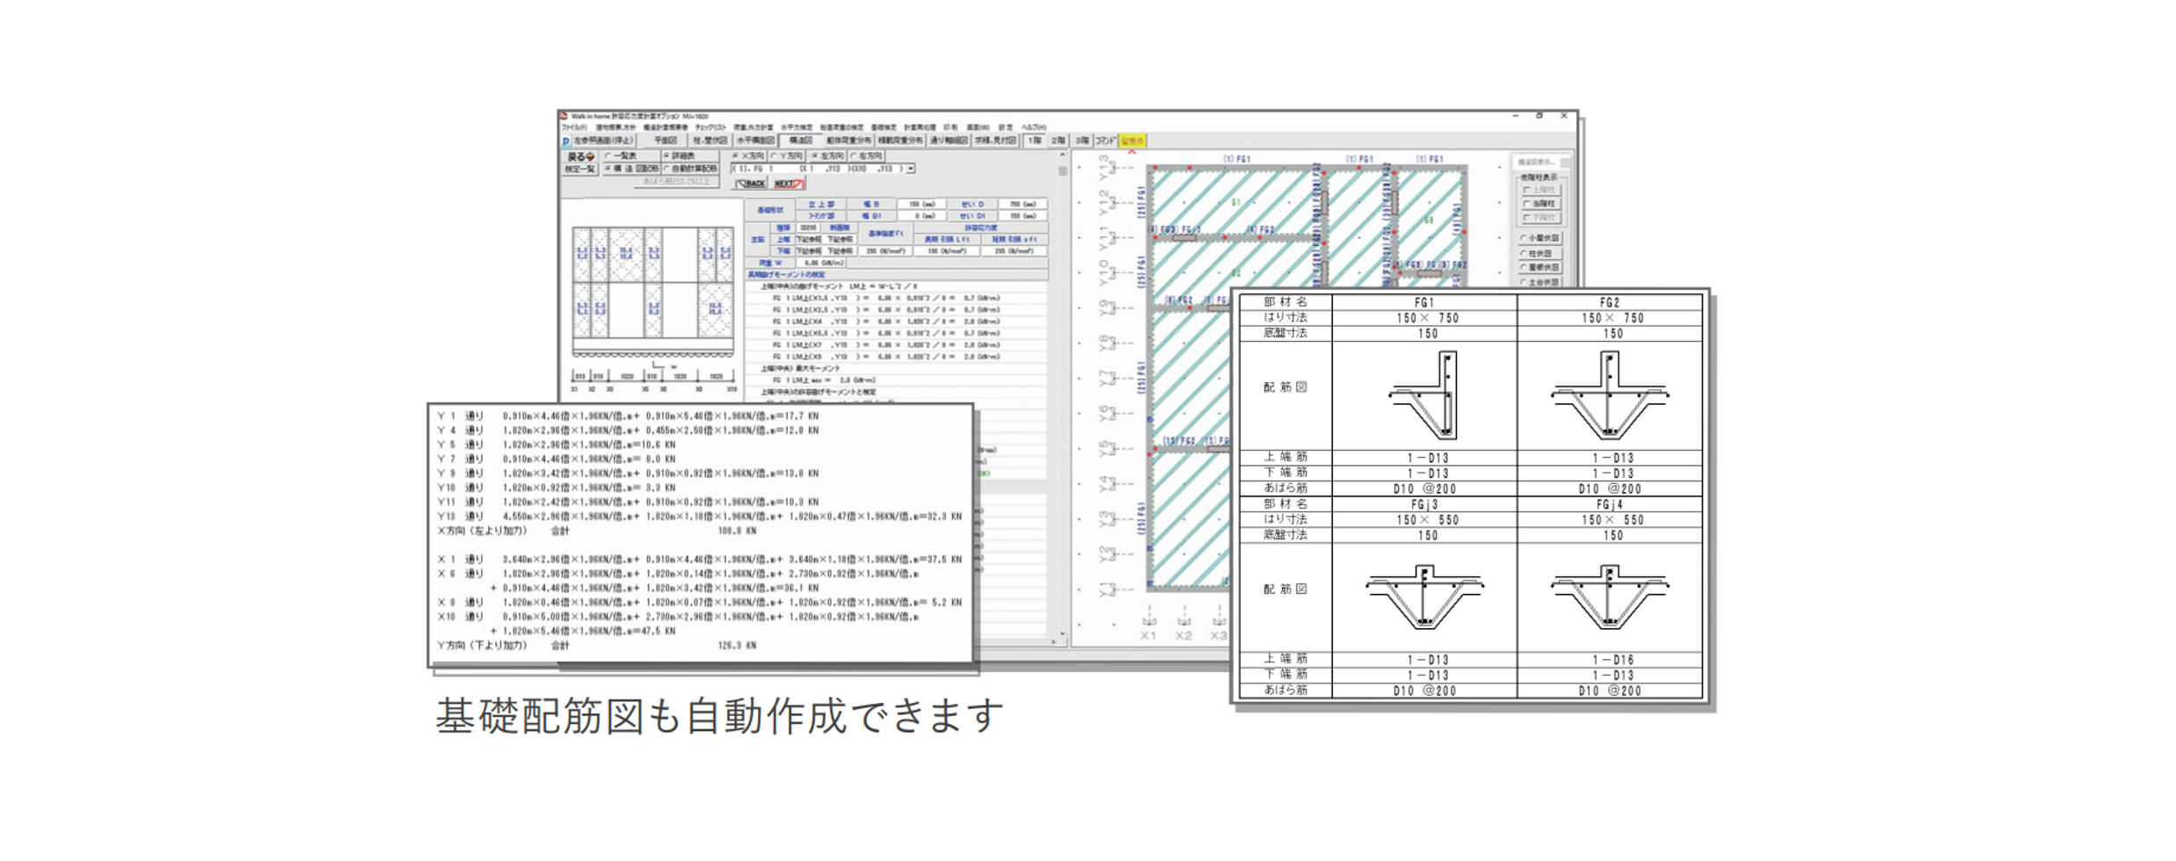The image size is (2176, 861).
Task: Click the highlighted 留意点 button
Action: tap(1134, 140)
